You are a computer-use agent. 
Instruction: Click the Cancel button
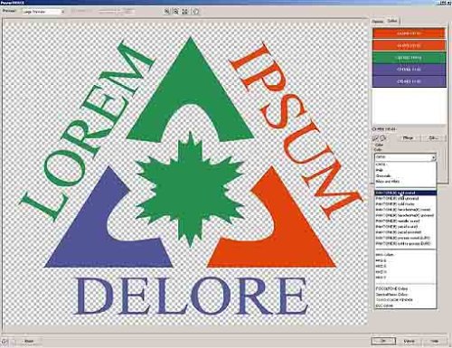[x=410, y=341]
